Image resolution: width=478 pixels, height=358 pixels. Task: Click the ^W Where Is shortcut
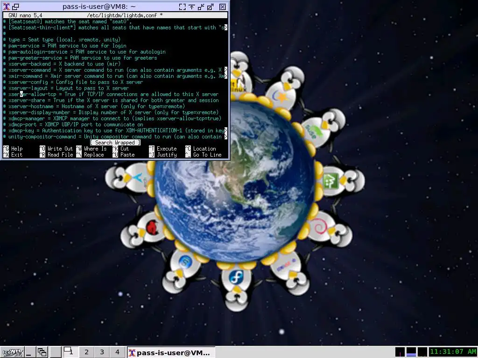coord(91,149)
